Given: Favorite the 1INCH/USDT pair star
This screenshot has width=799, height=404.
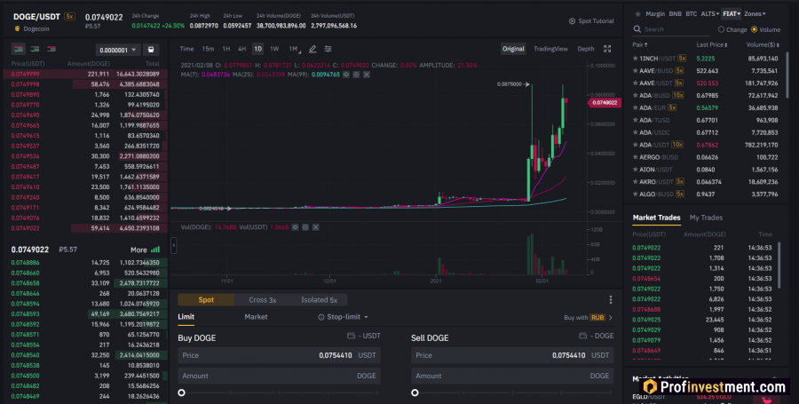Looking at the screenshot, I should point(635,59).
